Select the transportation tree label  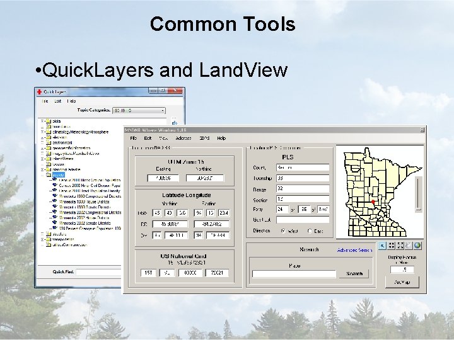pyautogui.click(x=63, y=239)
